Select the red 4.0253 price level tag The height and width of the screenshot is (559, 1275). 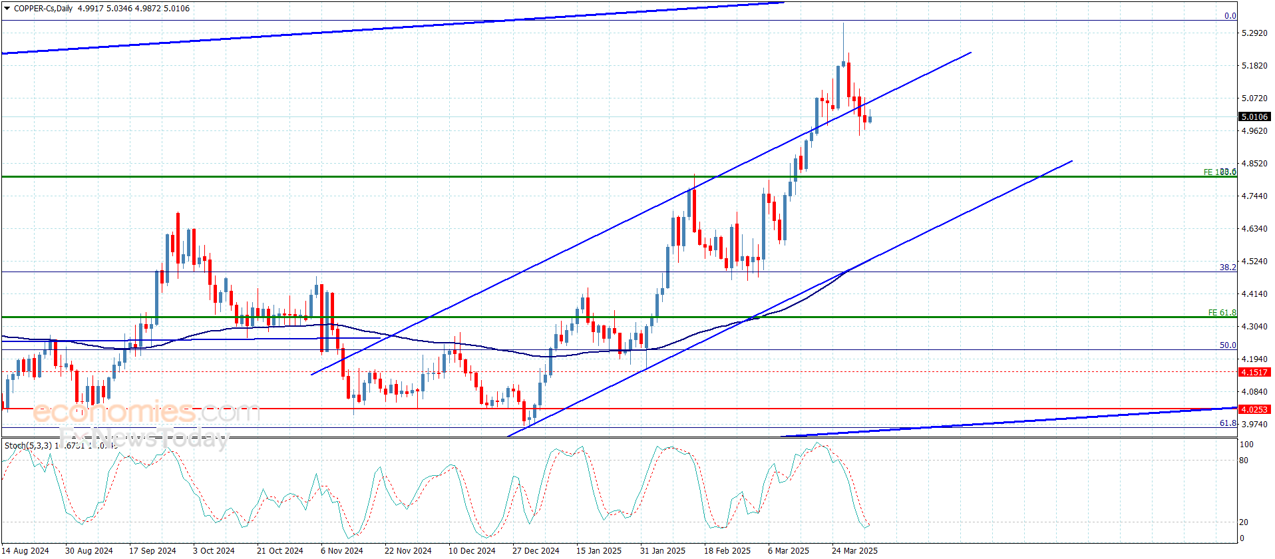pos(1254,409)
